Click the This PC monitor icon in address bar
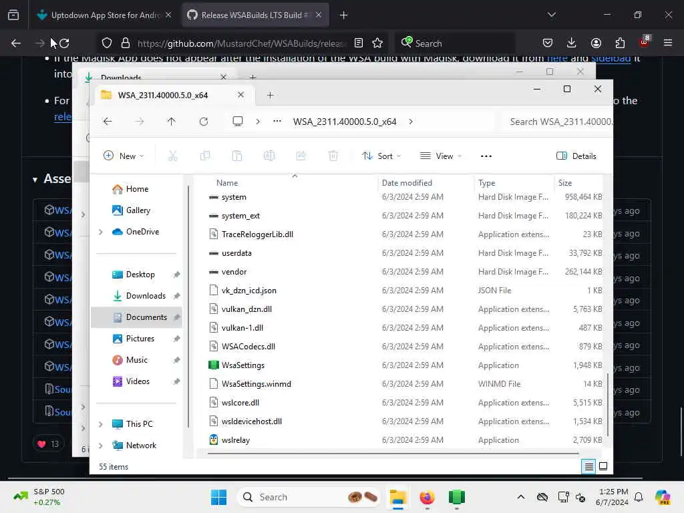 pos(238,122)
